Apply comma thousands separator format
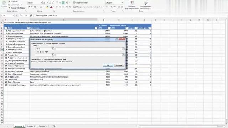The height and width of the screenshot is (128, 228). pos(115,7)
